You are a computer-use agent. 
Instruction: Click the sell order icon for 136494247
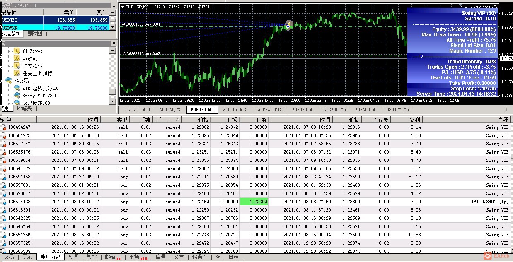point(5,127)
